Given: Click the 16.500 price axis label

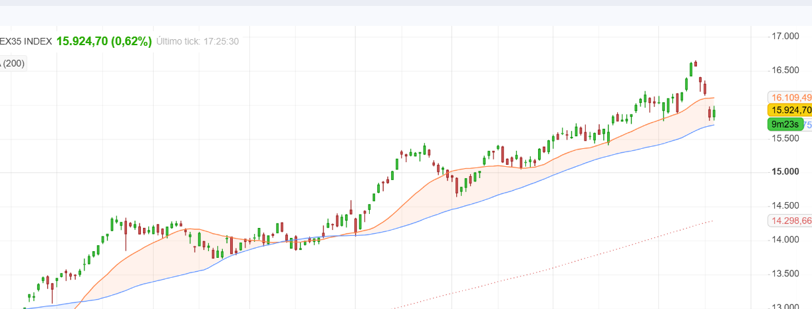Looking at the screenshot, I should [x=785, y=70].
